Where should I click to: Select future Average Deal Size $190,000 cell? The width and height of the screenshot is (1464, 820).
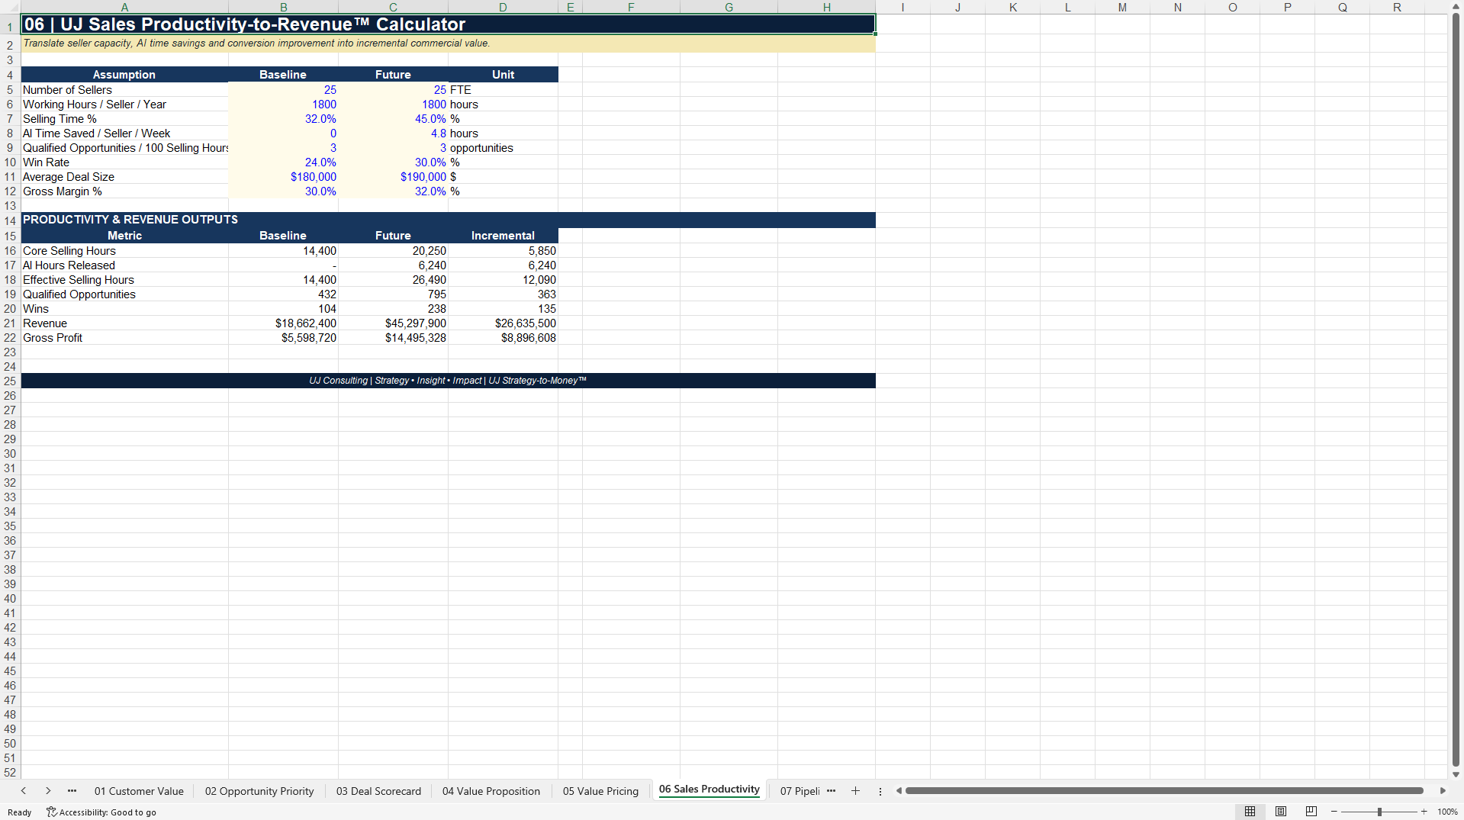tap(393, 177)
